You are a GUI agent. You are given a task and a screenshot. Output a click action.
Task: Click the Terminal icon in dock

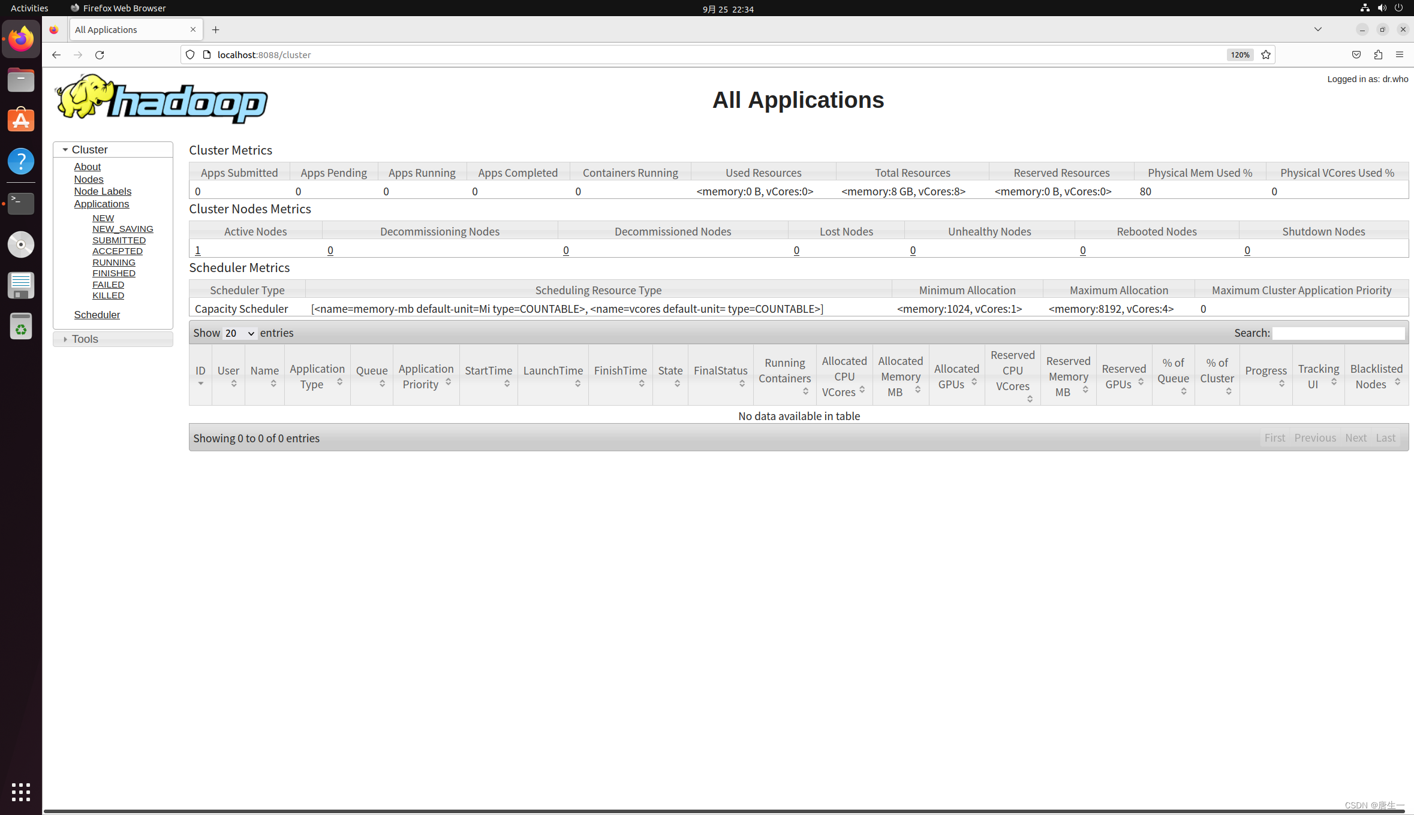[22, 203]
